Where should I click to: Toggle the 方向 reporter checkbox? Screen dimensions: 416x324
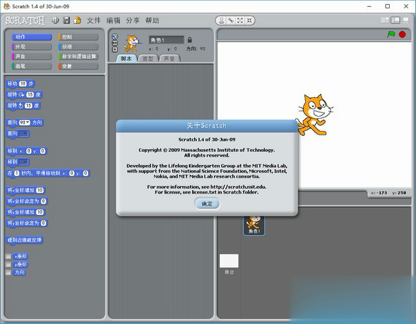[x=9, y=273]
